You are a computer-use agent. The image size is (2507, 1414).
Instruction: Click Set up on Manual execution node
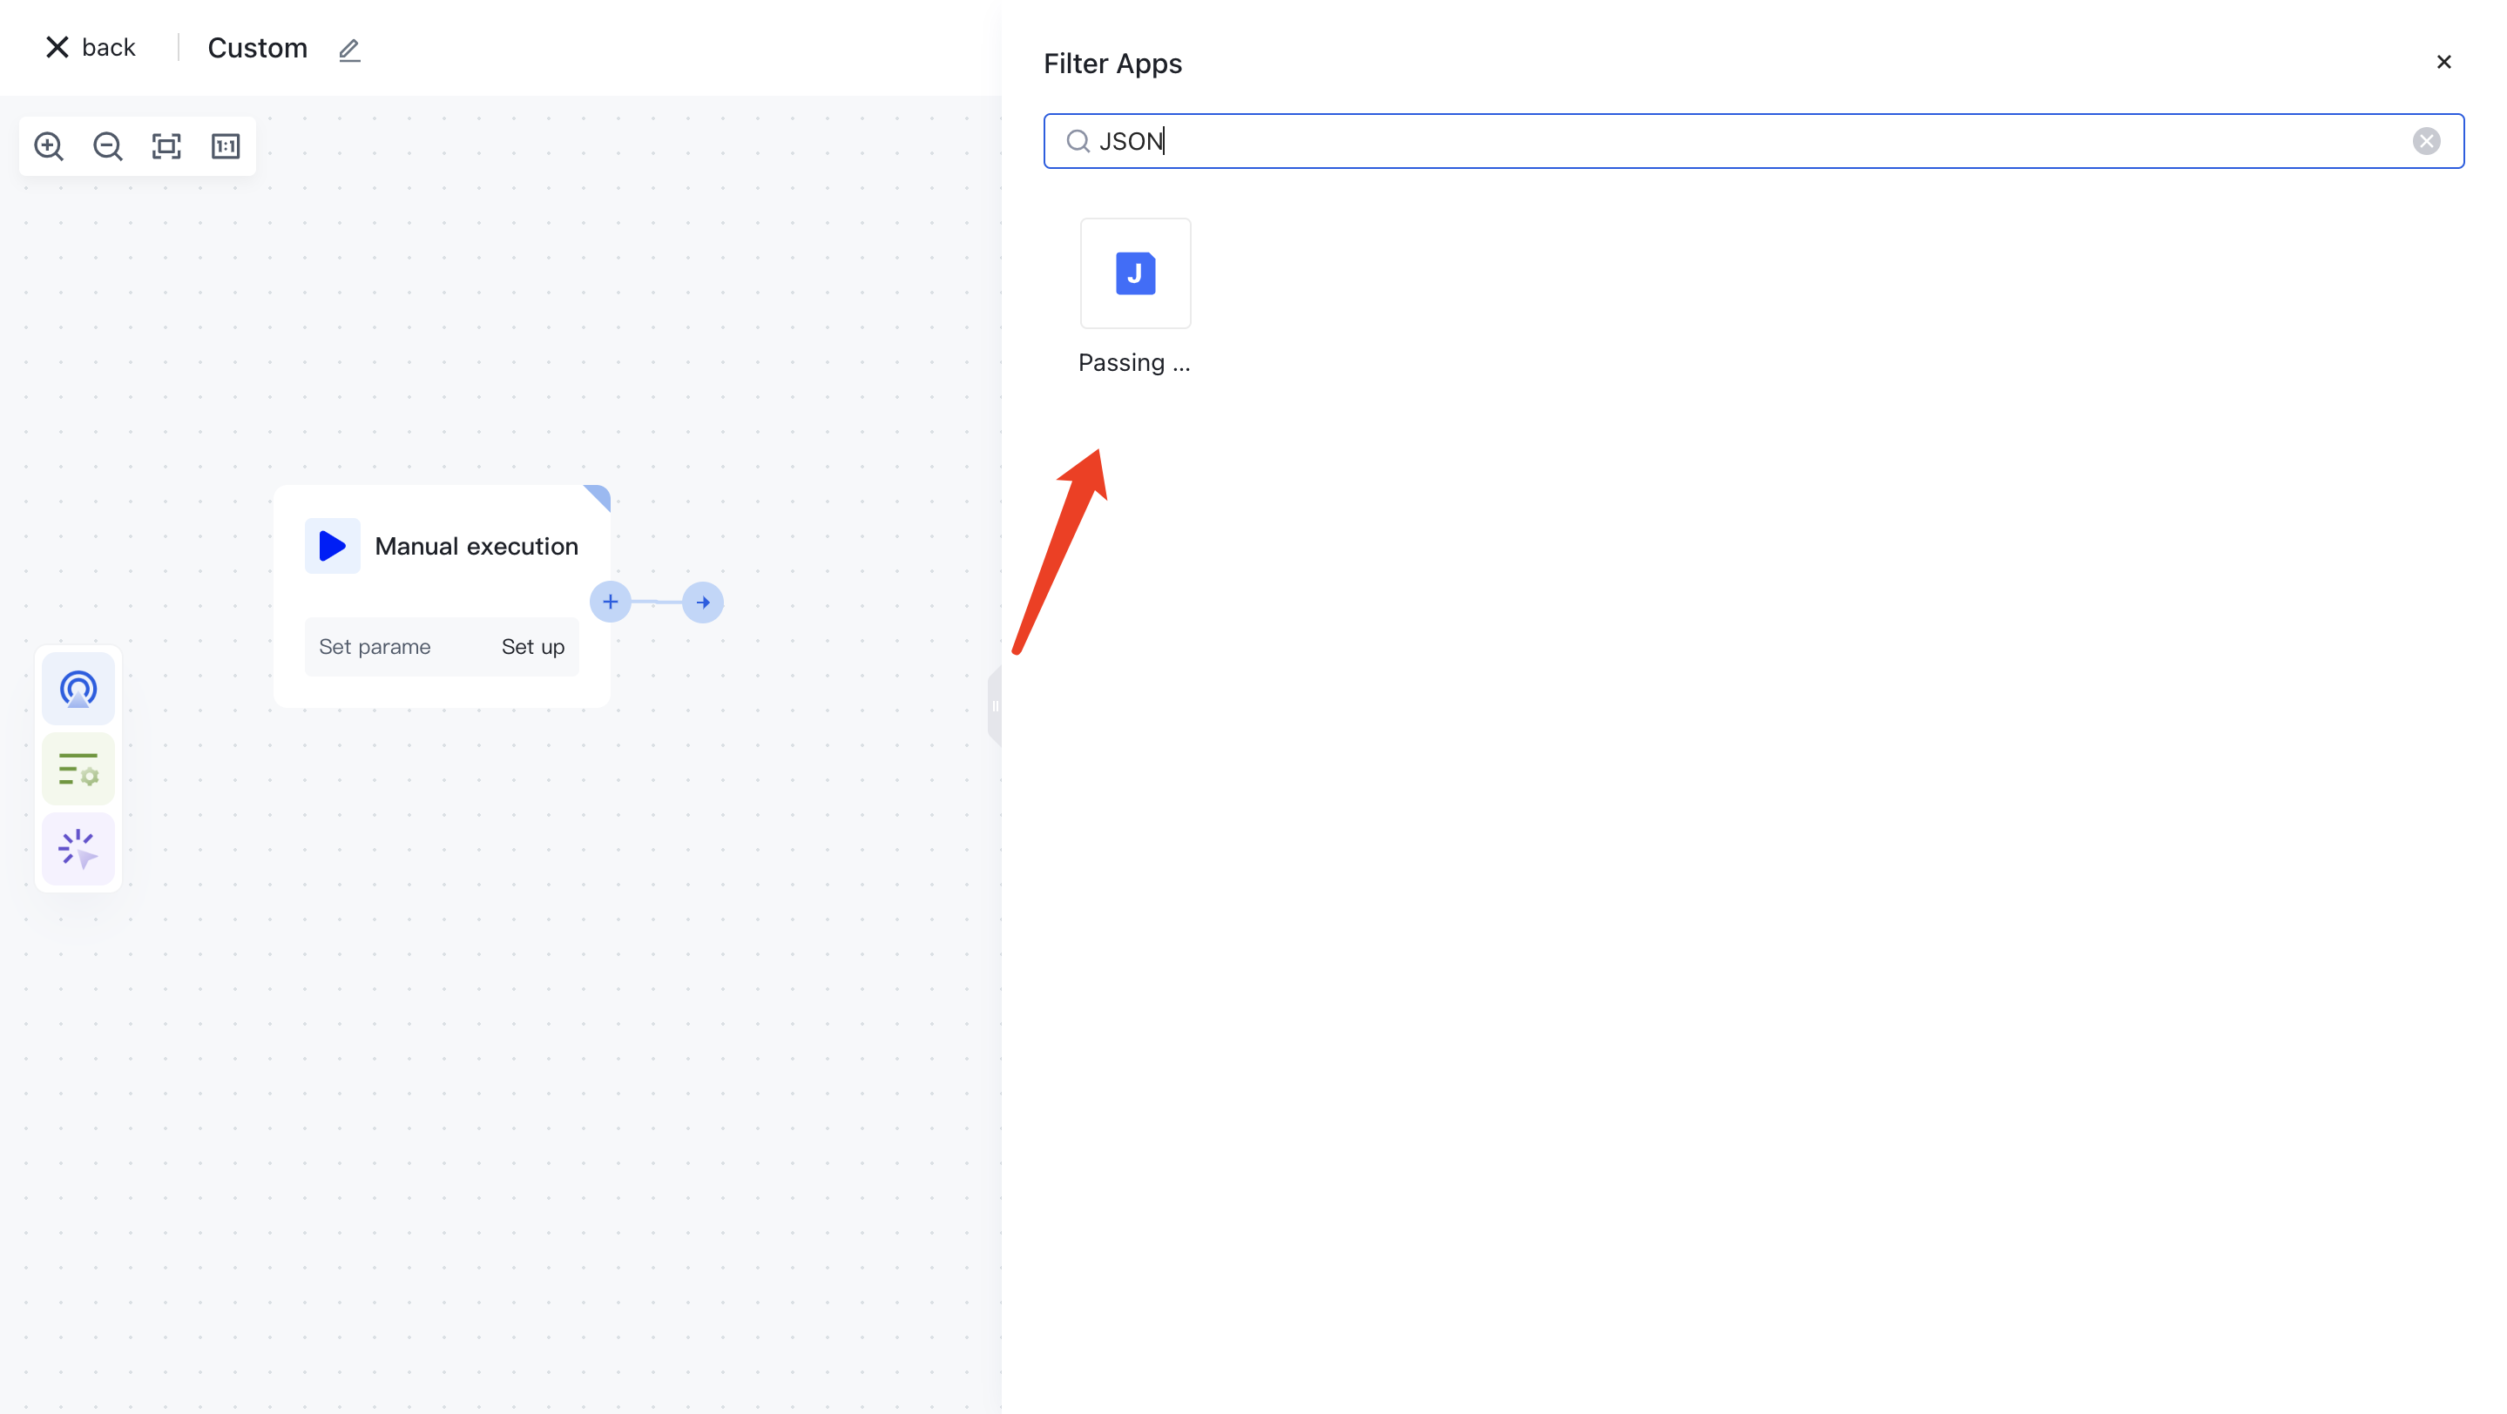(532, 647)
